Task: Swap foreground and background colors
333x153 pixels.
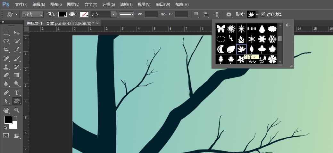Action: tap(16, 117)
